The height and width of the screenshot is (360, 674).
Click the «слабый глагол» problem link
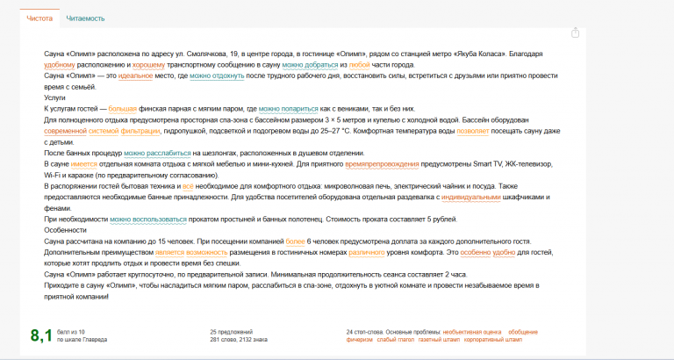(396, 340)
